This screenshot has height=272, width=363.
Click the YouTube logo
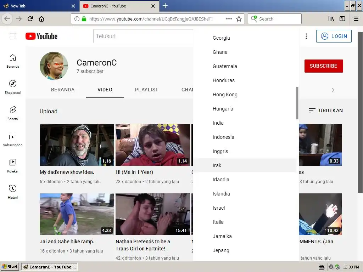click(x=41, y=36)
